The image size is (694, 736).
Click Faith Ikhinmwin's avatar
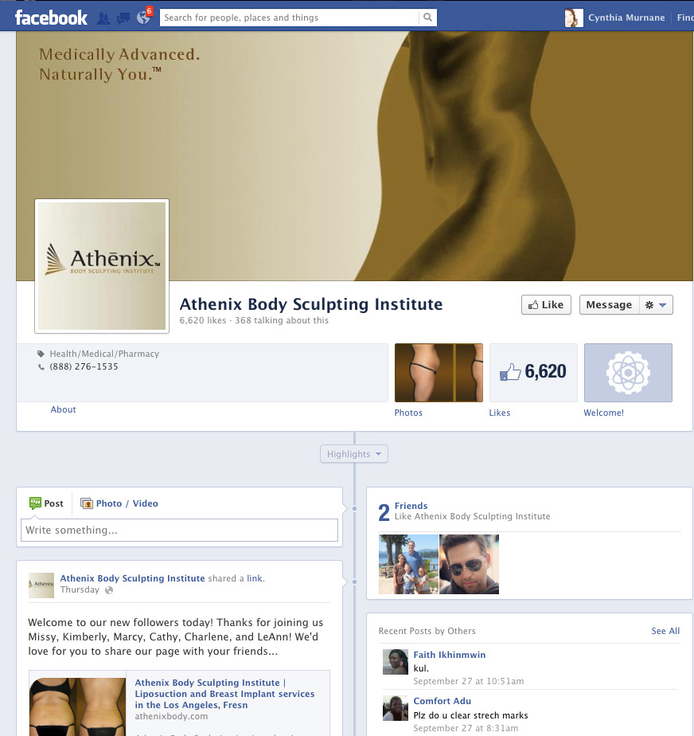[x=396, y=662]
